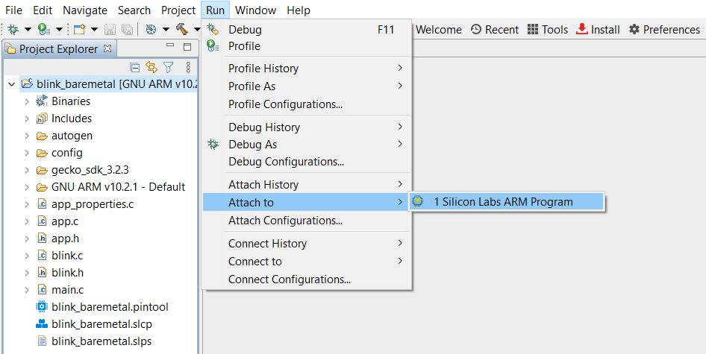Click the Debug bug icon in toolbar
Image resolution: width=706 pixels, height=354 pixels.
point(13,30)
